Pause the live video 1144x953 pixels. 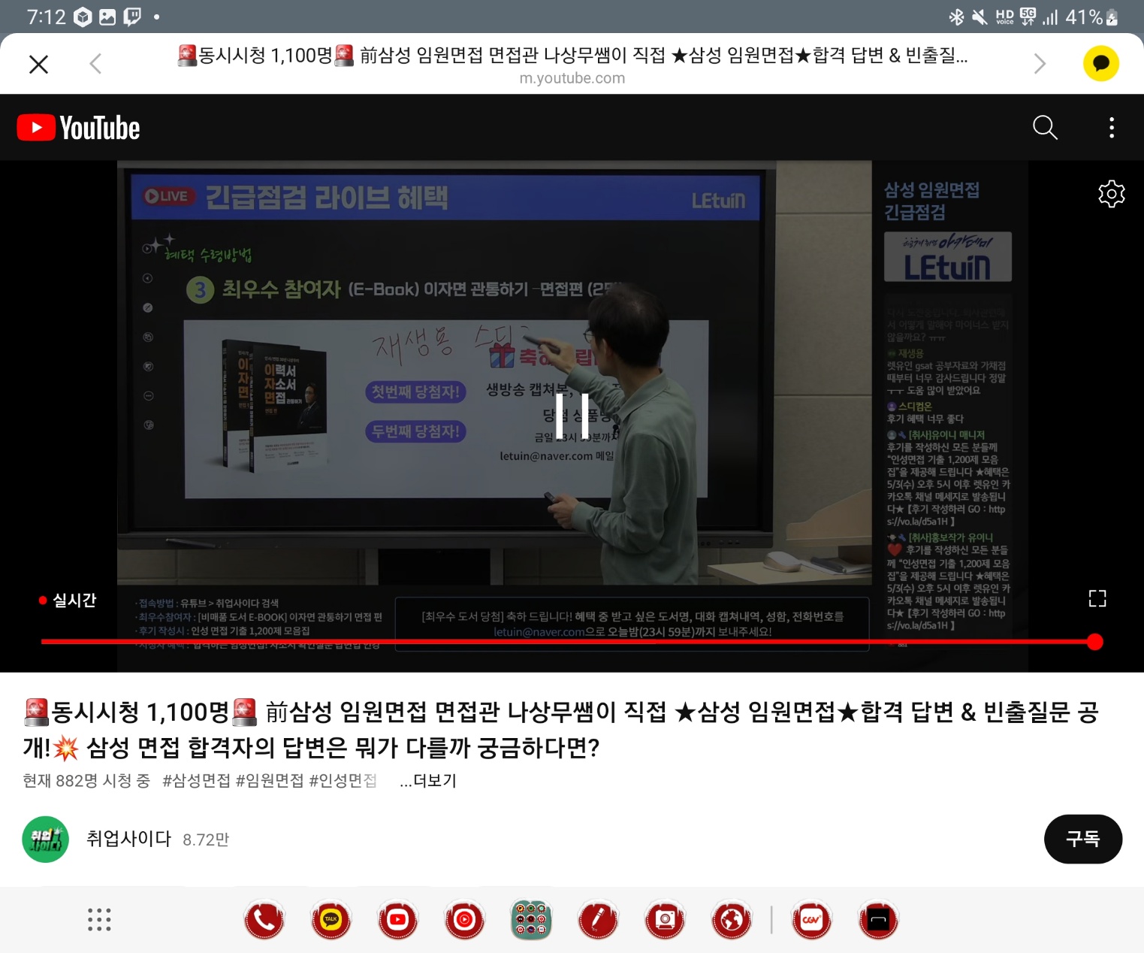[572, 415]
